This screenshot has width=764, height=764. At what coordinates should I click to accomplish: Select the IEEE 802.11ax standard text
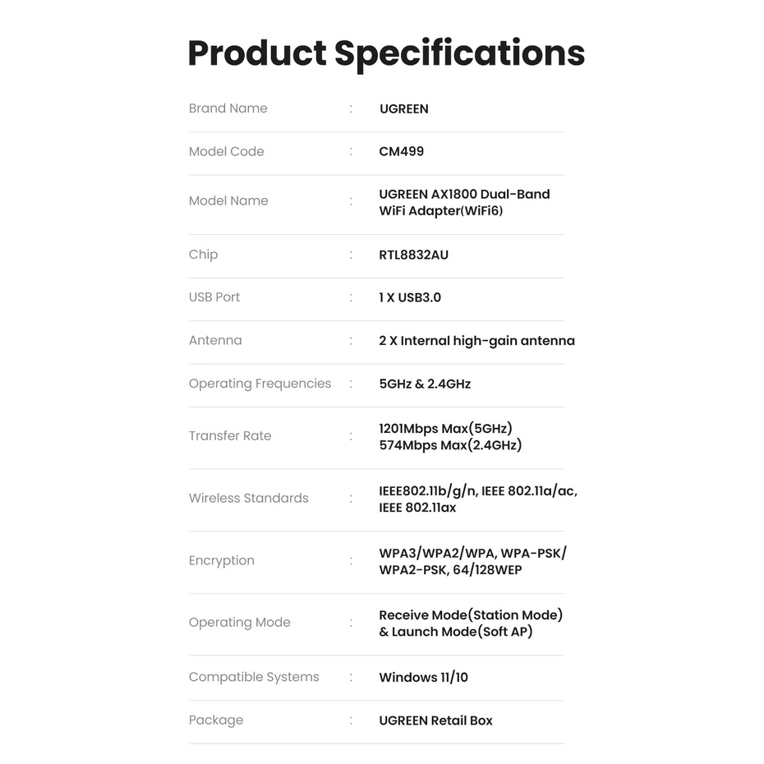click(x=417, y=508)
